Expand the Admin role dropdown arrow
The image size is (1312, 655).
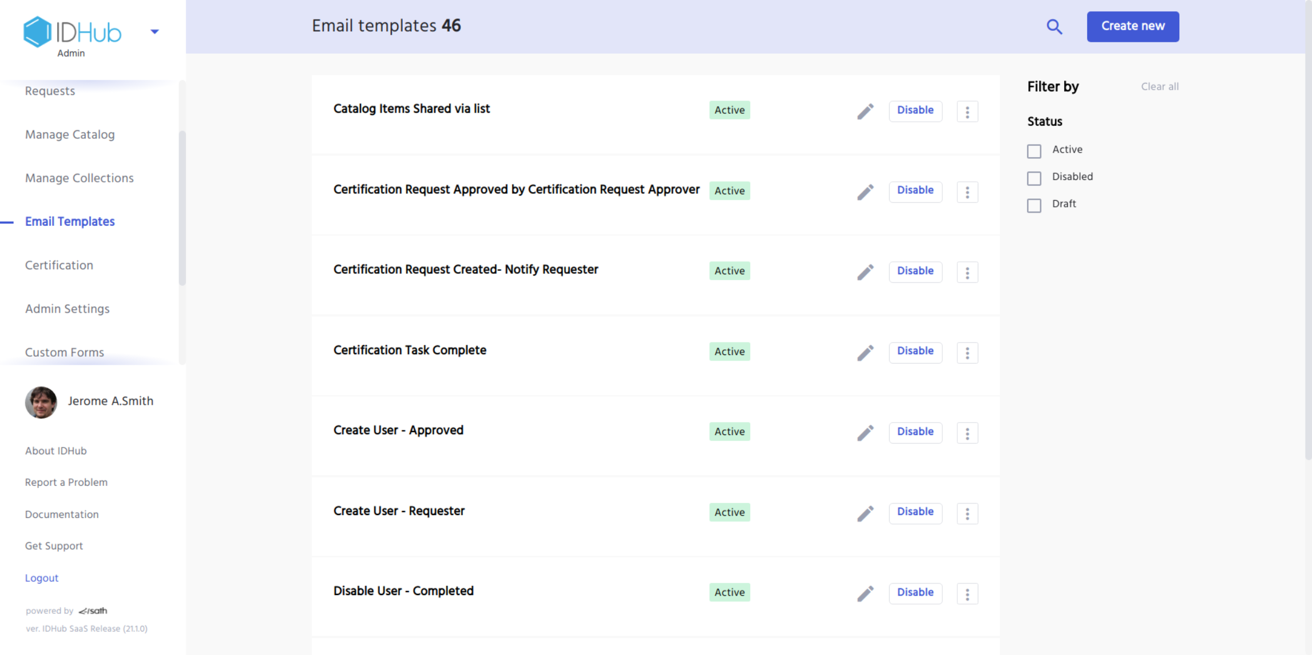pyautogui.click(x=154, y=32)
